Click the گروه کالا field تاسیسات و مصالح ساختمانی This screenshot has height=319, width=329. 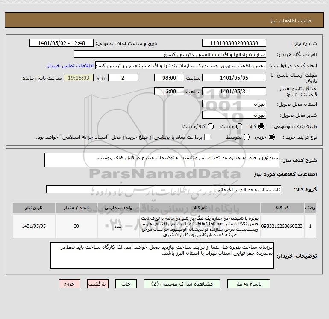pos(164,189)
